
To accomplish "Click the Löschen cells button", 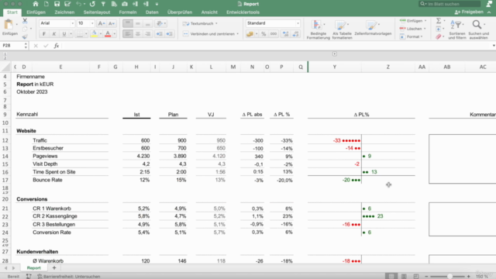I will coord(412,29).
